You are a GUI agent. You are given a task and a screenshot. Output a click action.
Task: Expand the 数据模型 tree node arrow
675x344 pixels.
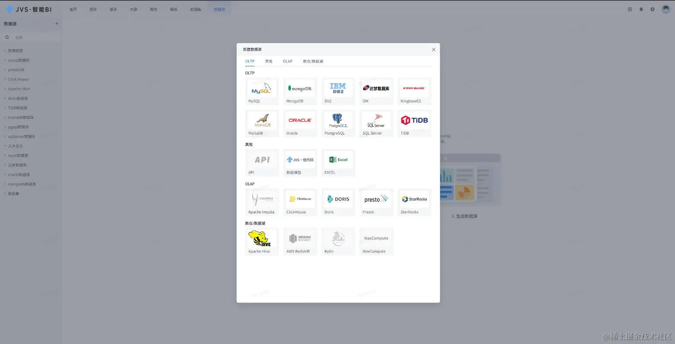point(5,50)
